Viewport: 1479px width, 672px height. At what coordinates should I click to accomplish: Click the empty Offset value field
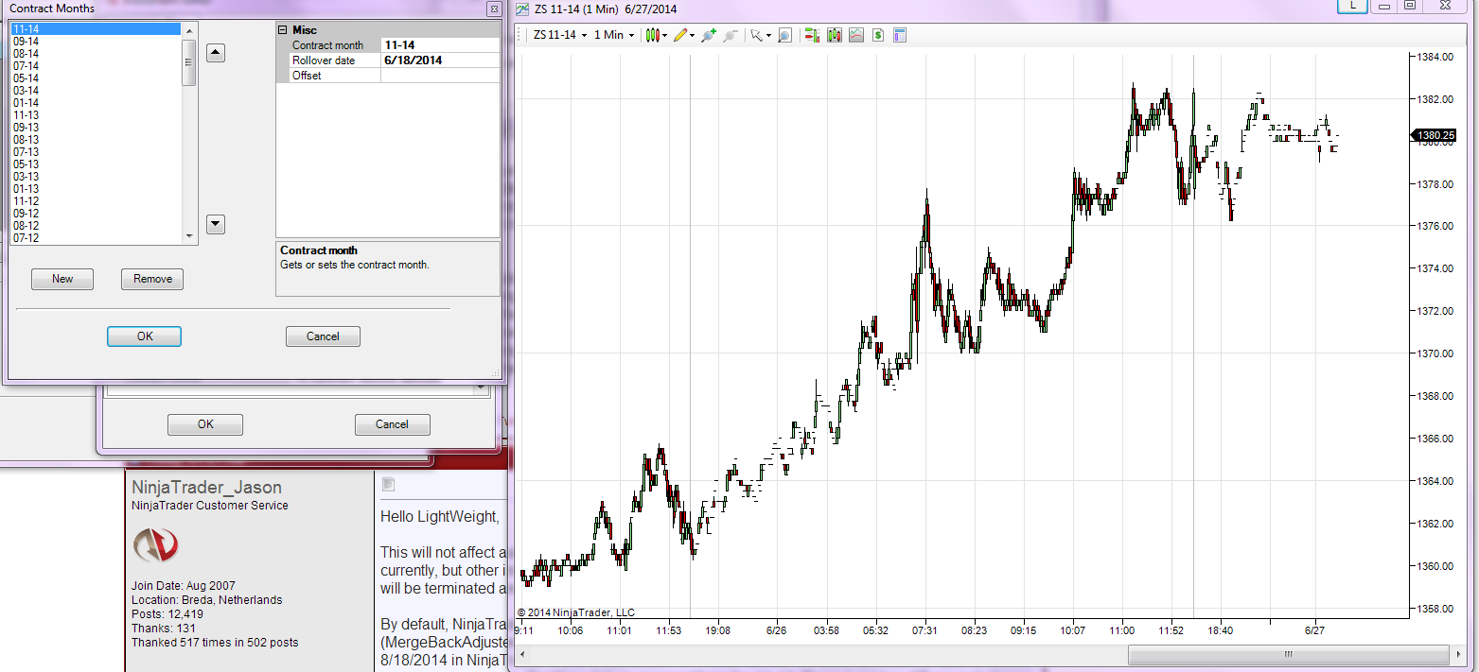click(440, 76)
